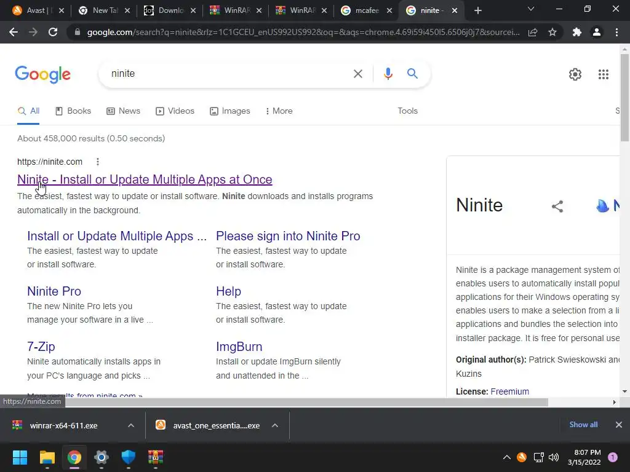This screenshot has height=472, width=630.
Task: Go back to the previous page
Action: point(14,32)
